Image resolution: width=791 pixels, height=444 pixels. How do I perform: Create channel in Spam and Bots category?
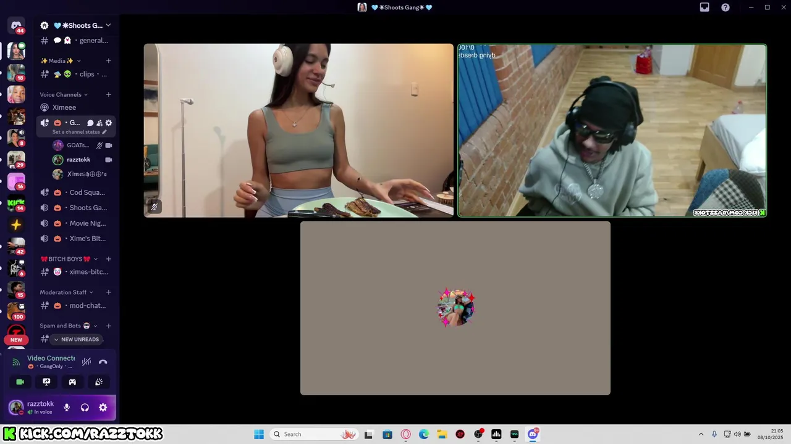[109, 326]
